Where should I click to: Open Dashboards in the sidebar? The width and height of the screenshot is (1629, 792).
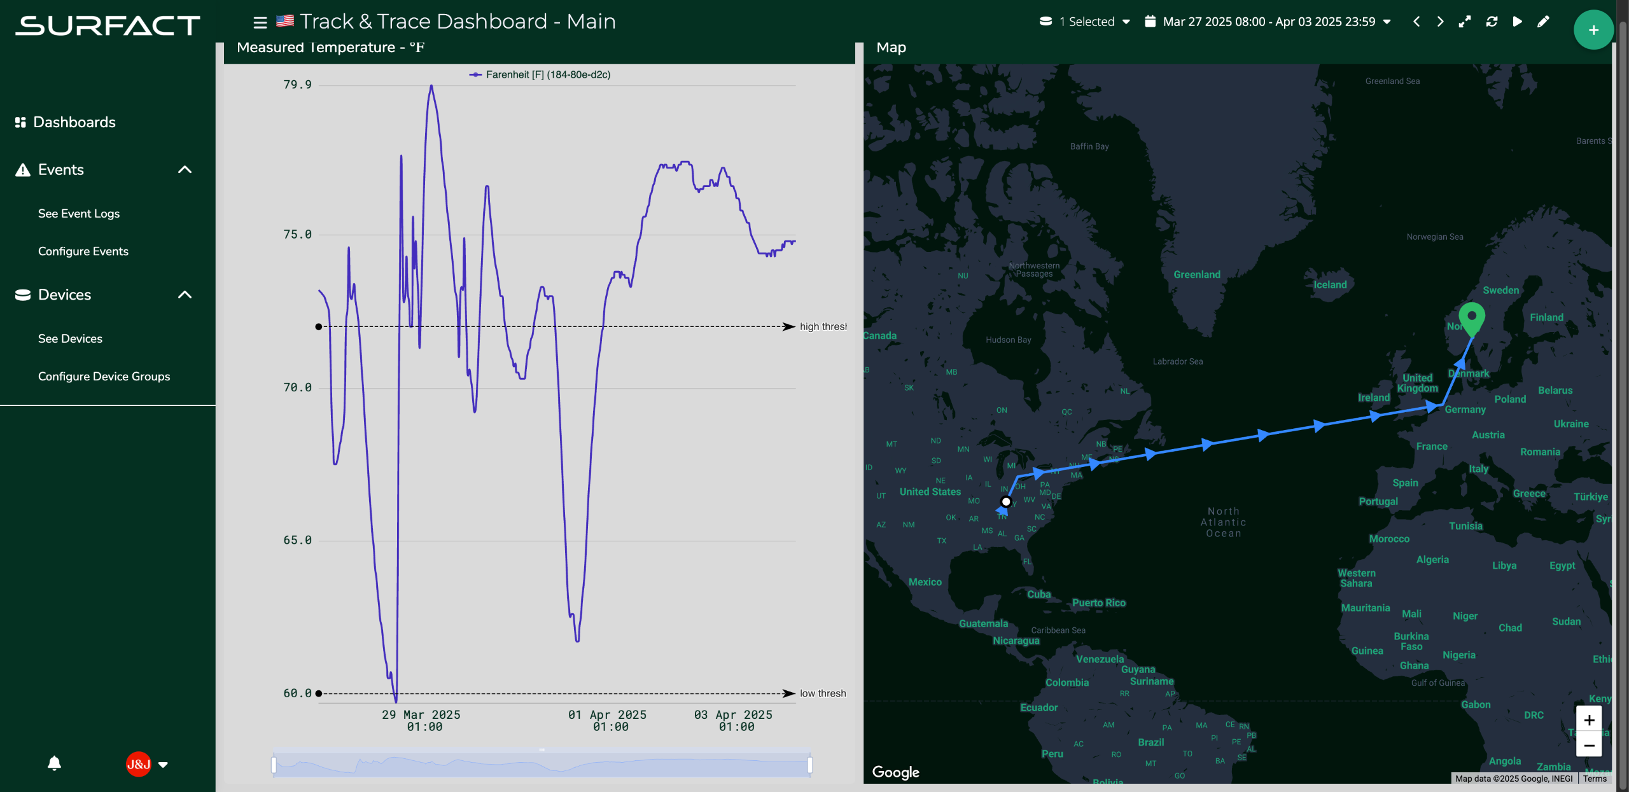(x=74, y=122)
